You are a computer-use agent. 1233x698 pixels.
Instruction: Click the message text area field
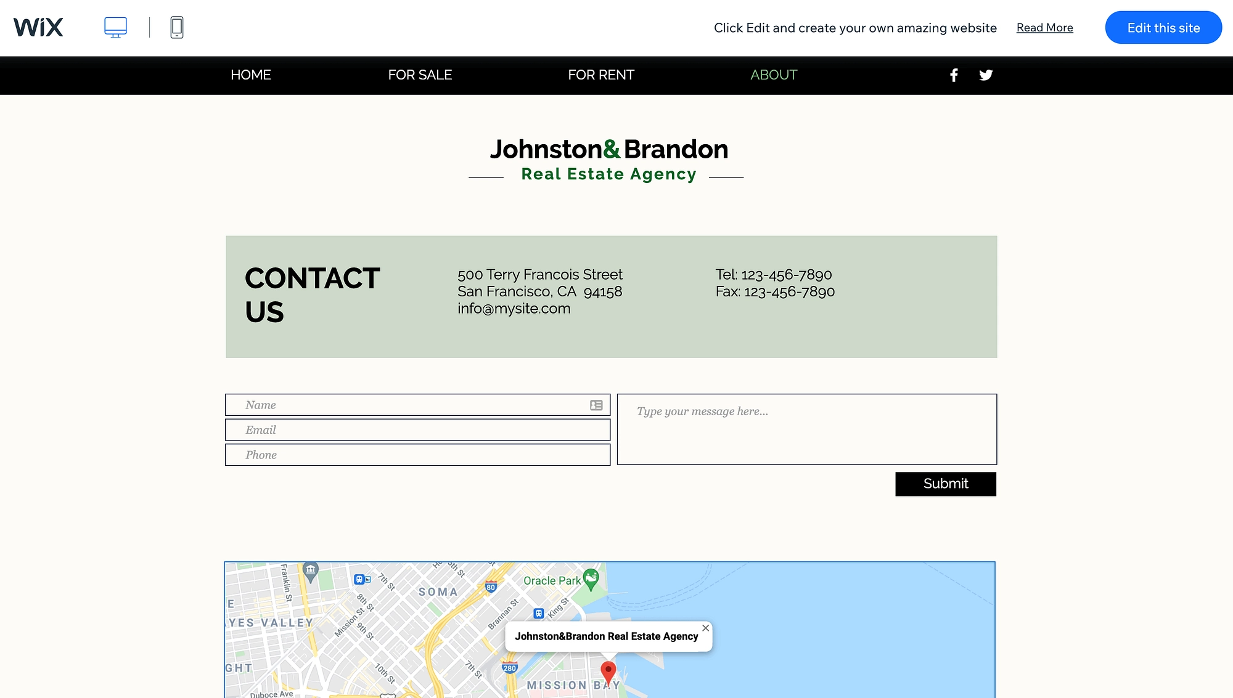[807, 429]
